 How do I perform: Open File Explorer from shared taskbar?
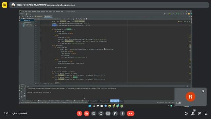(110, 106)
